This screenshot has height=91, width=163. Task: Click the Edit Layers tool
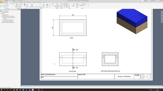[x=77, y=5]
